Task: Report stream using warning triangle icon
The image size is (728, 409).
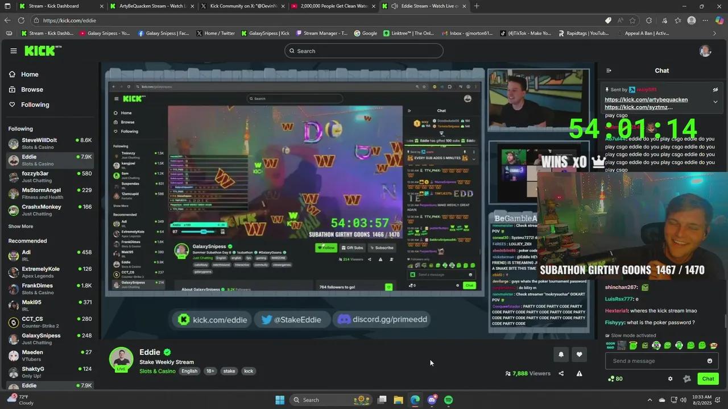Action: point(579,373)
